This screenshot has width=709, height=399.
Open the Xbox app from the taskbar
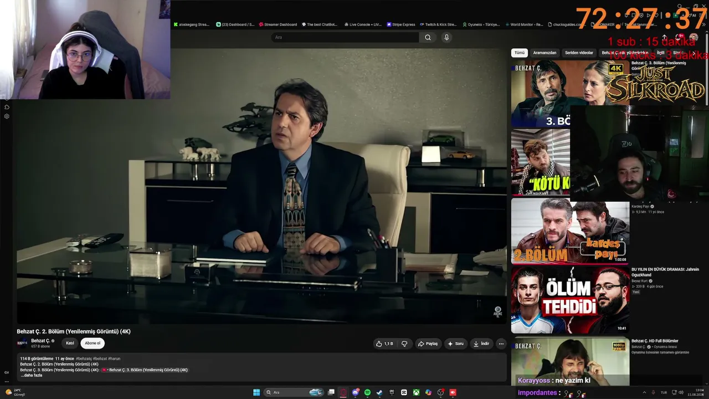[x=416, y=392]
